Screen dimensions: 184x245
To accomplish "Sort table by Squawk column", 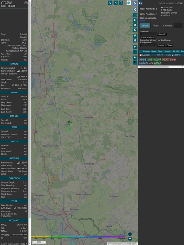I will coord(167,51).
